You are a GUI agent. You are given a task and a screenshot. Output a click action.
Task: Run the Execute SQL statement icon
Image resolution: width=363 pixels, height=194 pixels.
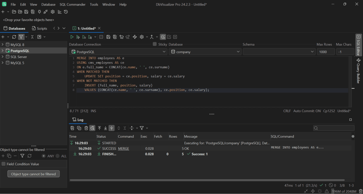(x=72, y=37)
